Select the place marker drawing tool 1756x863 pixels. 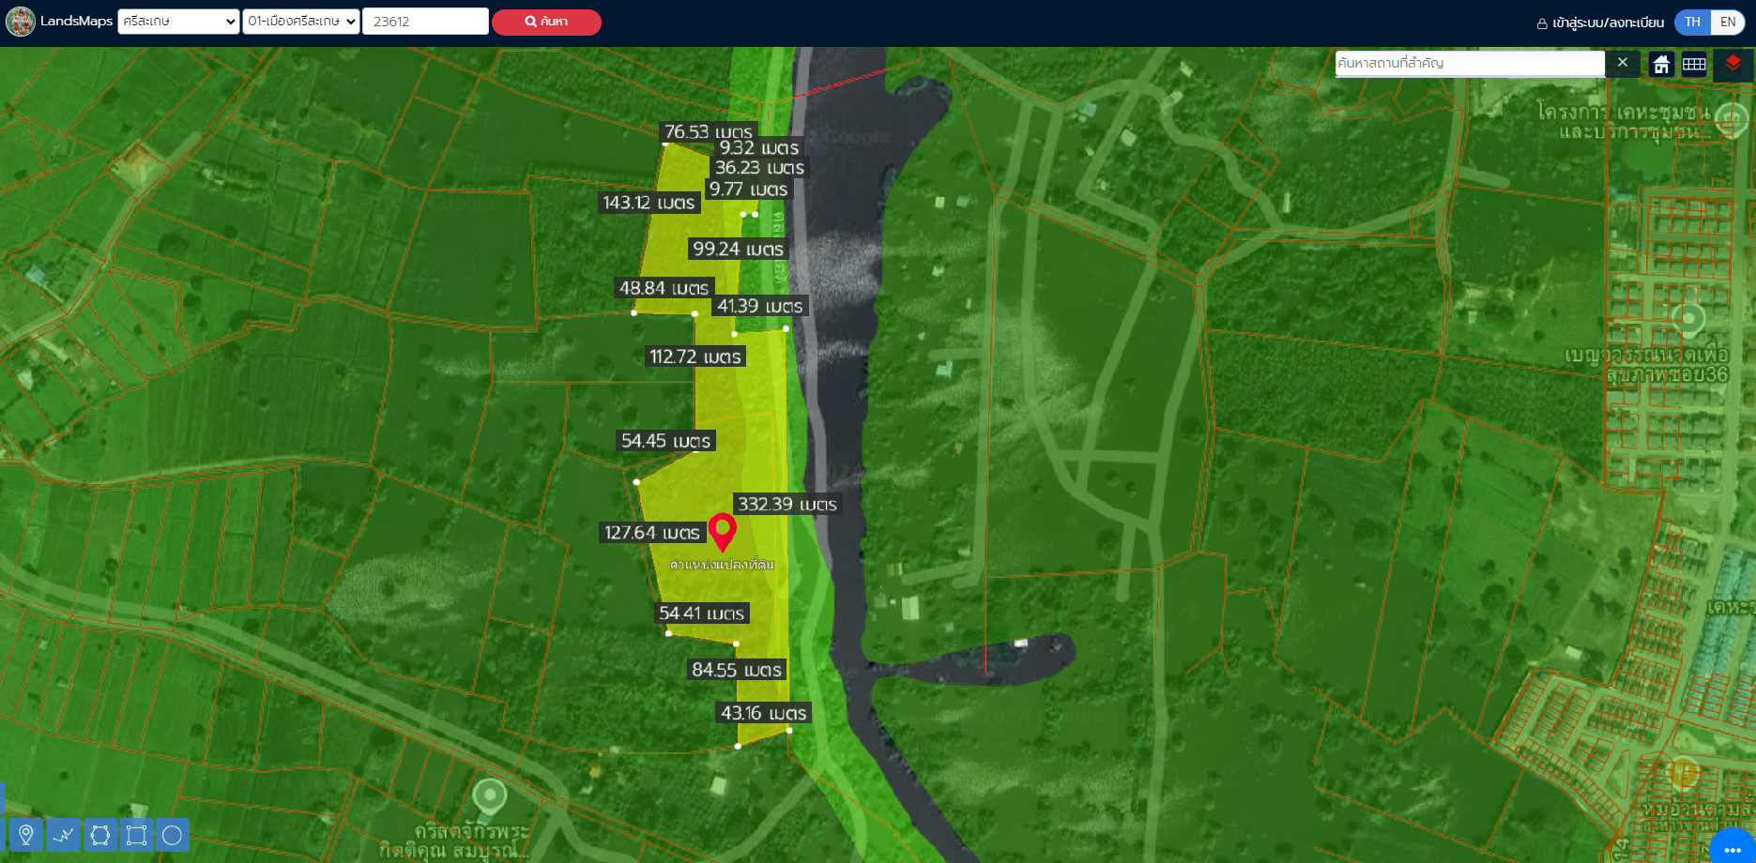26,835
